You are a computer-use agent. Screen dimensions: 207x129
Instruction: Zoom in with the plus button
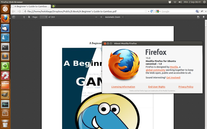pyautogui.click(x=101, y=17)
